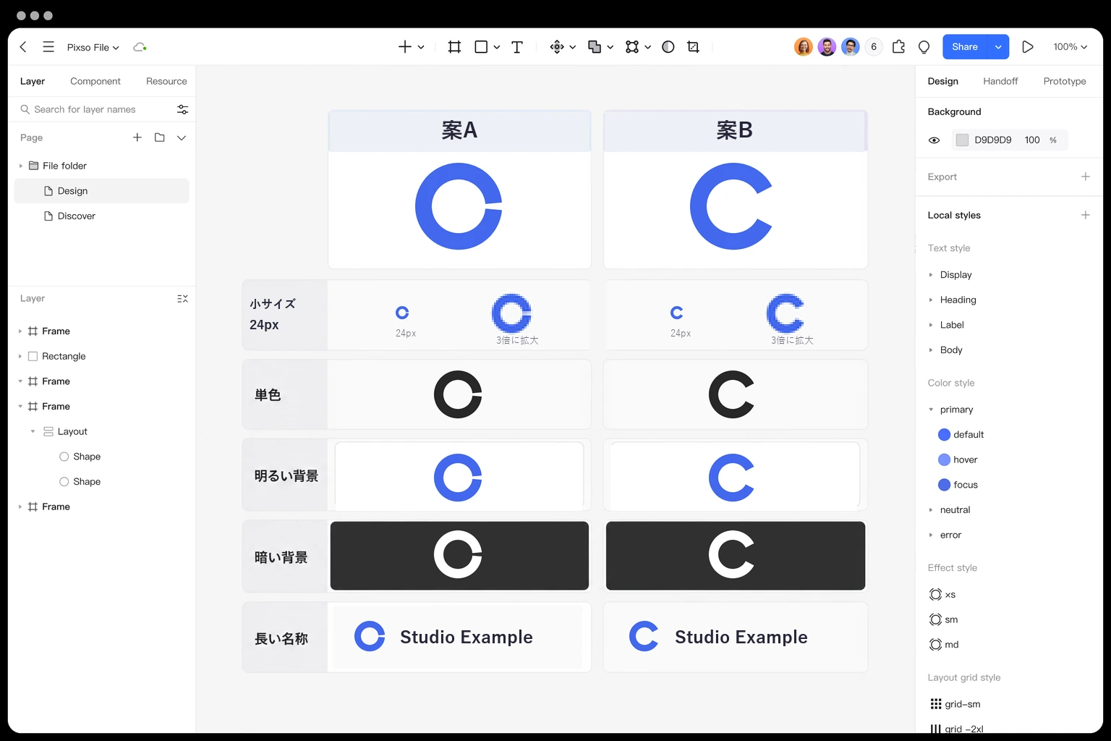
Task: Open the plugins puzzle icon
Action: (x=898, y=47)
